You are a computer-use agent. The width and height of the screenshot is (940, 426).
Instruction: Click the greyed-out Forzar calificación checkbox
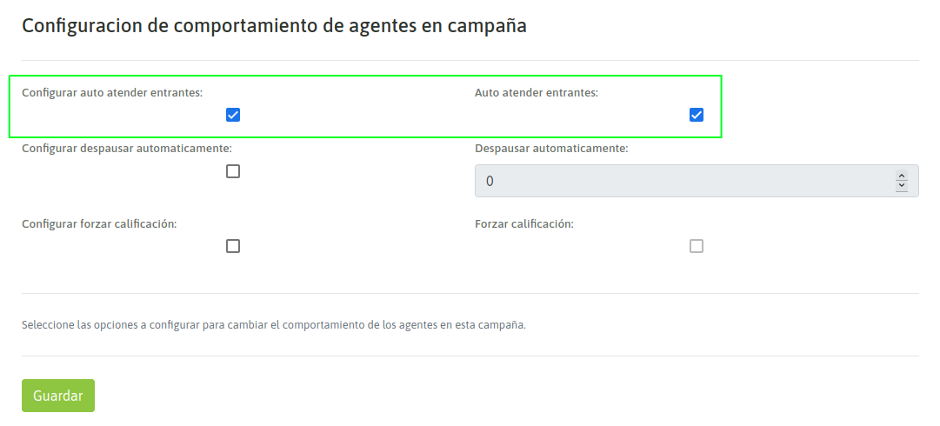point(697,246)
